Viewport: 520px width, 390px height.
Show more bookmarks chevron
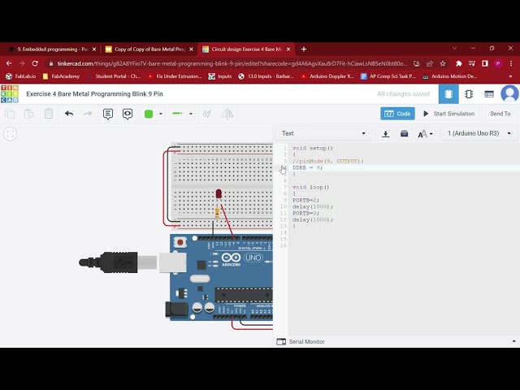coord(510,76)
